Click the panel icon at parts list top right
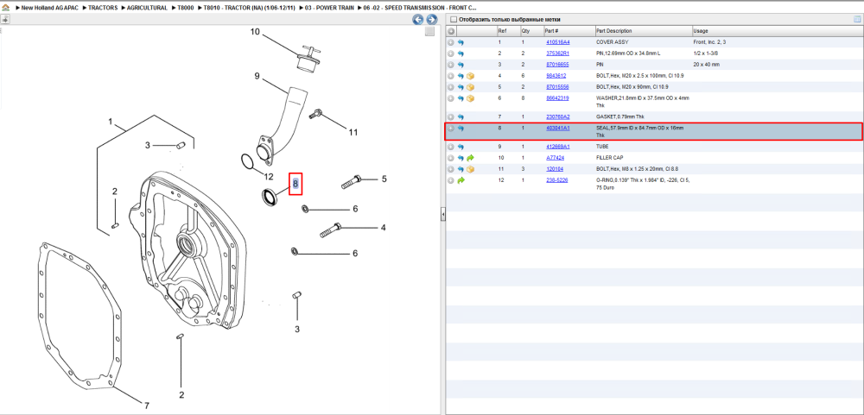864x415 pixels. 857,19
